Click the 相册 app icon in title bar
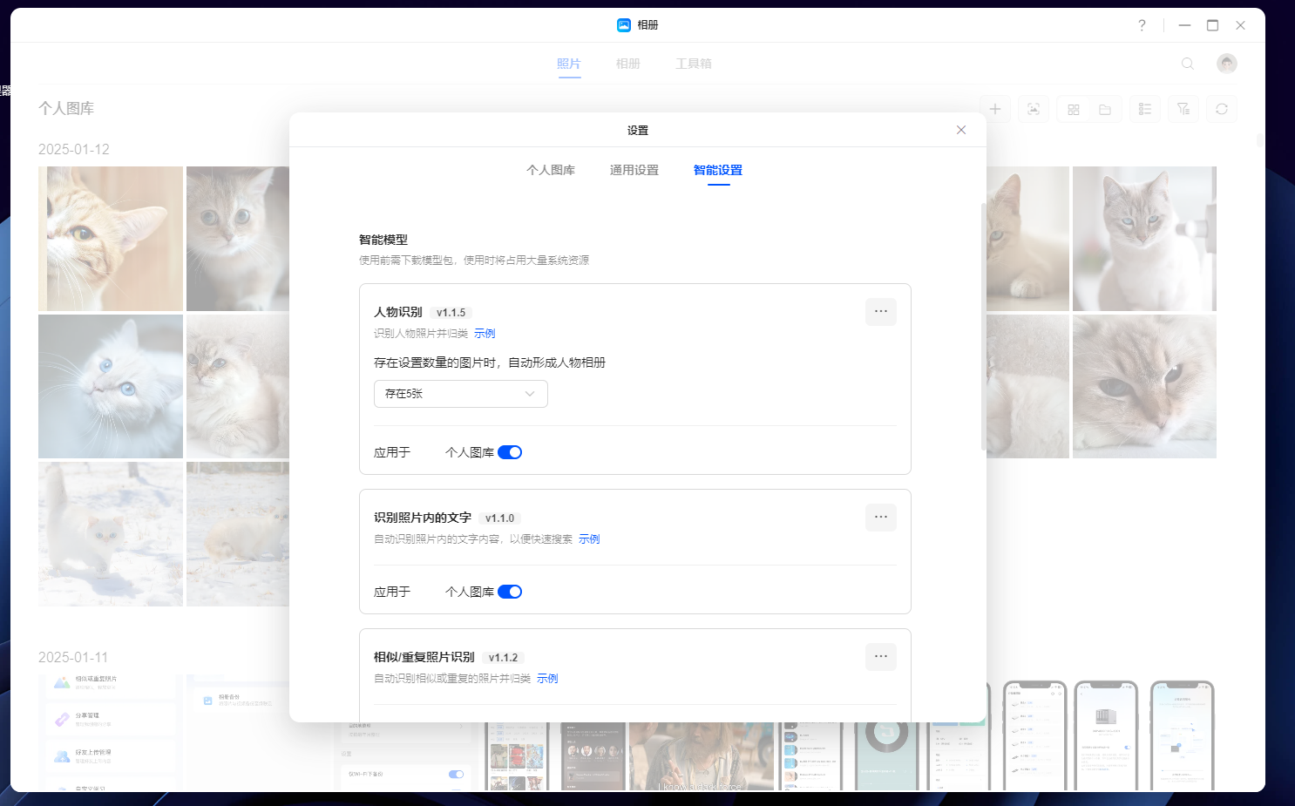1295x806 pixels. pos(624,25)
